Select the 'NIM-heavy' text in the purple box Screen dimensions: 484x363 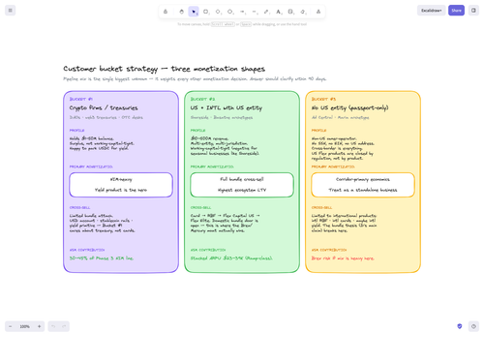(121, 179)
